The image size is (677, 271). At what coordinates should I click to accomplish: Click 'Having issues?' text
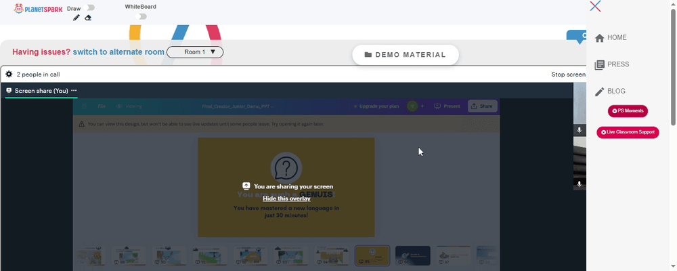tap(41, 52)
